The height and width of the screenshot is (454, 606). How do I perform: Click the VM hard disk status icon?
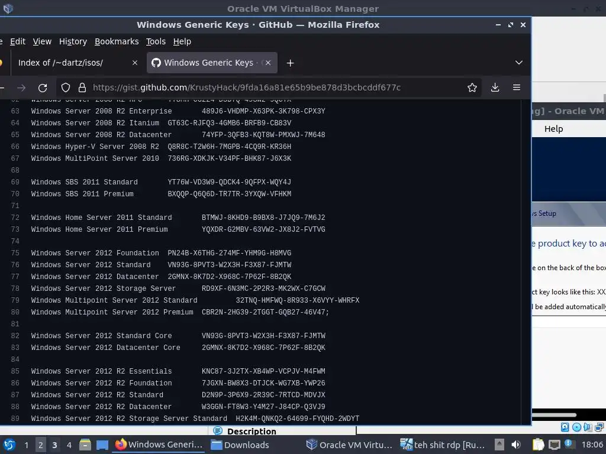click(565, 427)
